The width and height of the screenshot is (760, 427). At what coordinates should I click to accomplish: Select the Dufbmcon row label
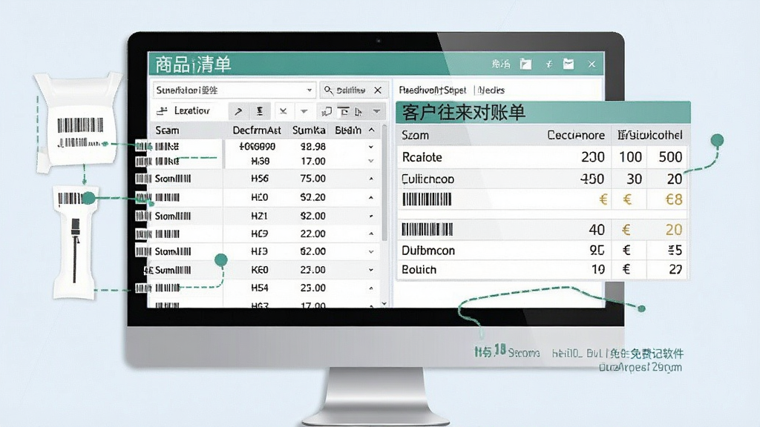(428, 251)
